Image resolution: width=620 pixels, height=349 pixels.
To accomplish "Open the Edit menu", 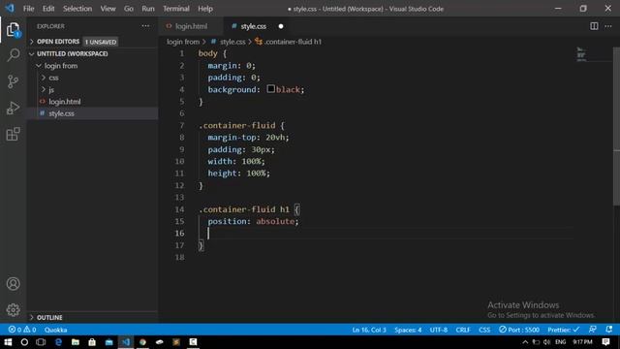I will pos(48,9).
